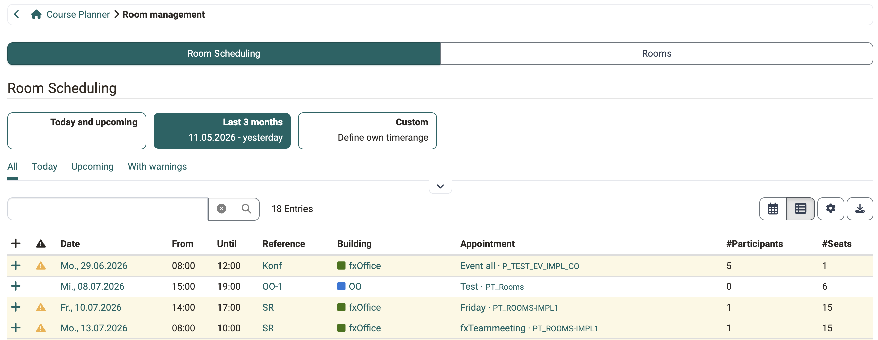Switch to table list view
This screenshot has width=878, height=340.
coord(800,209)
